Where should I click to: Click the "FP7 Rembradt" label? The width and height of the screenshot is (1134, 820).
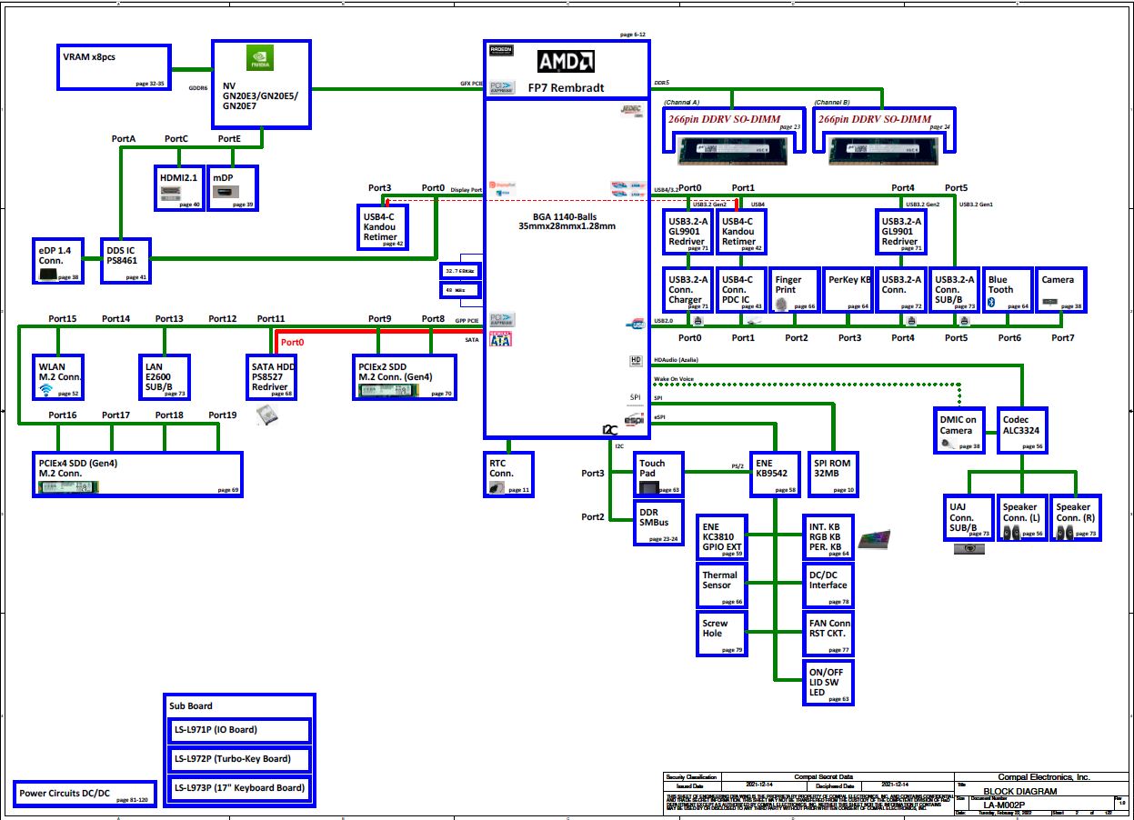(x=567, y=88)
